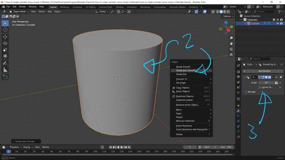
Task: Select Solid viewport shading
Action: point(221,12)
